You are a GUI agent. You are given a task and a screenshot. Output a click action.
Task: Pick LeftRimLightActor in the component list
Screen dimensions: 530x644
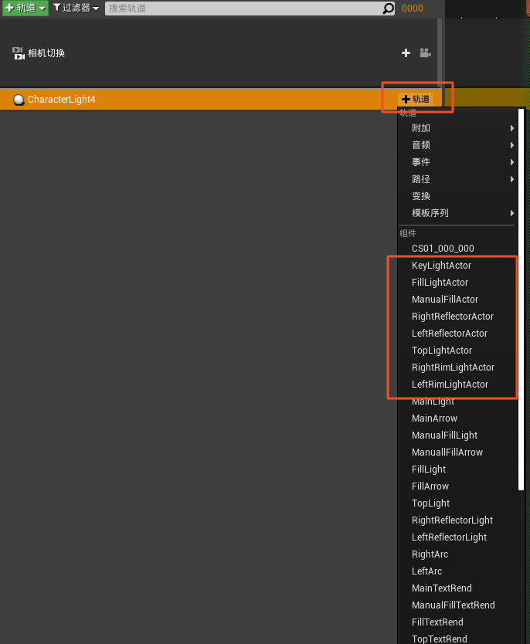[x=450, y=385]
